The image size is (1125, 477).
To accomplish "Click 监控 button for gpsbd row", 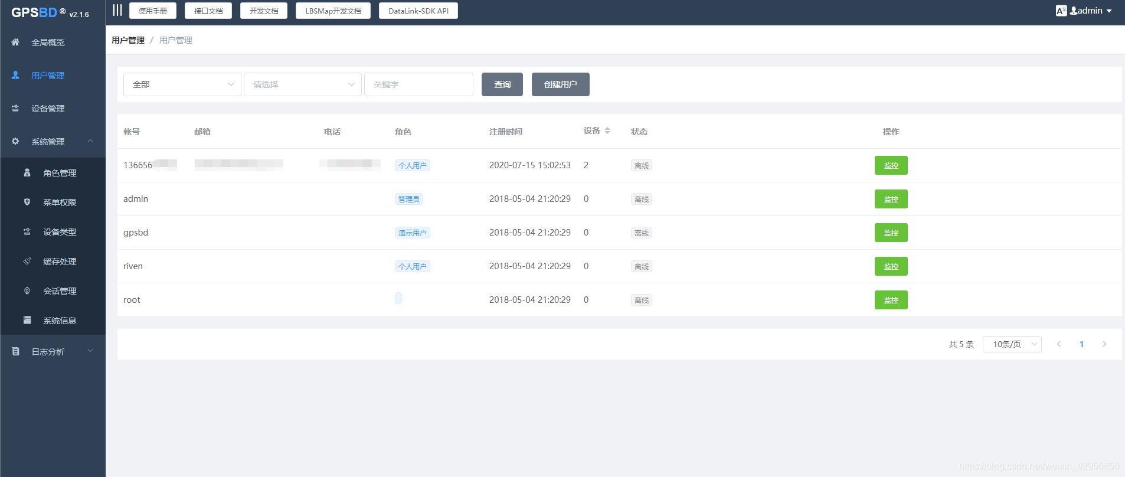I will tap(891, 233).
